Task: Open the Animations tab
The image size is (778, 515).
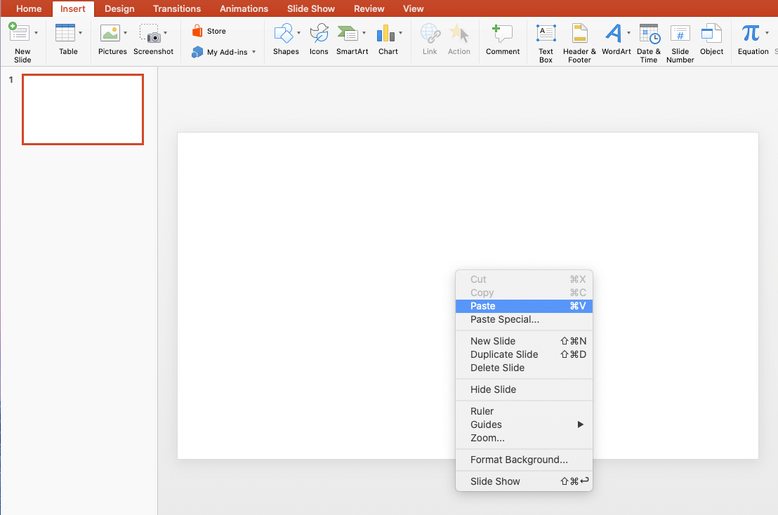Action: point(244,8)
